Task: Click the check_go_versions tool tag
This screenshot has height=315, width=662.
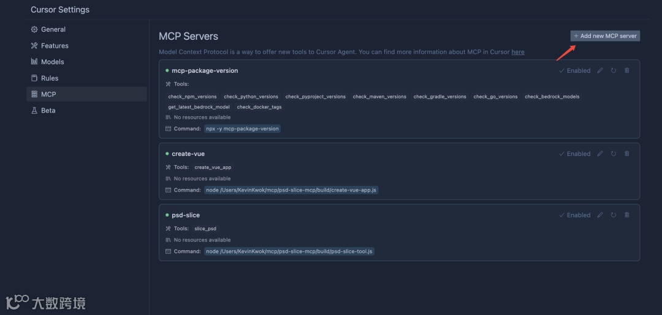Action: pyautogui.click(x=495, y=97)
